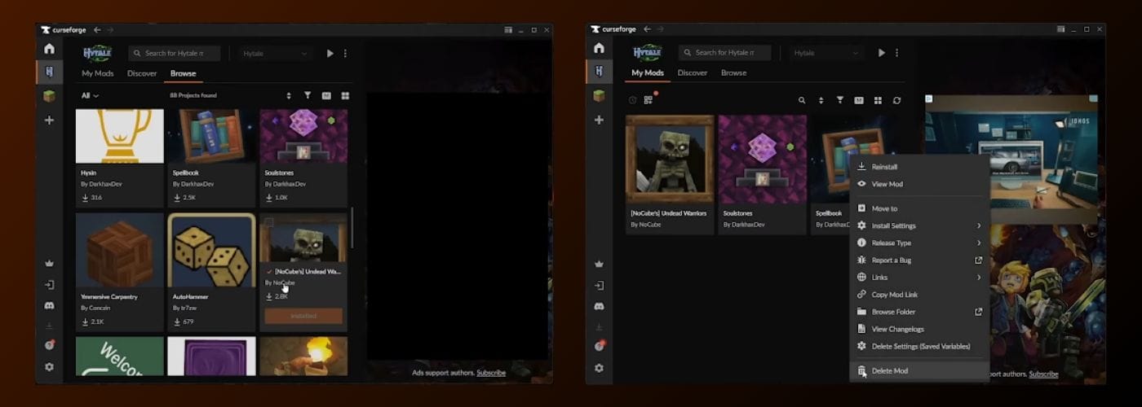Click sort arrows in right My Mods toolbar
The image size is (1142, 407).
(x=821, y=100)
